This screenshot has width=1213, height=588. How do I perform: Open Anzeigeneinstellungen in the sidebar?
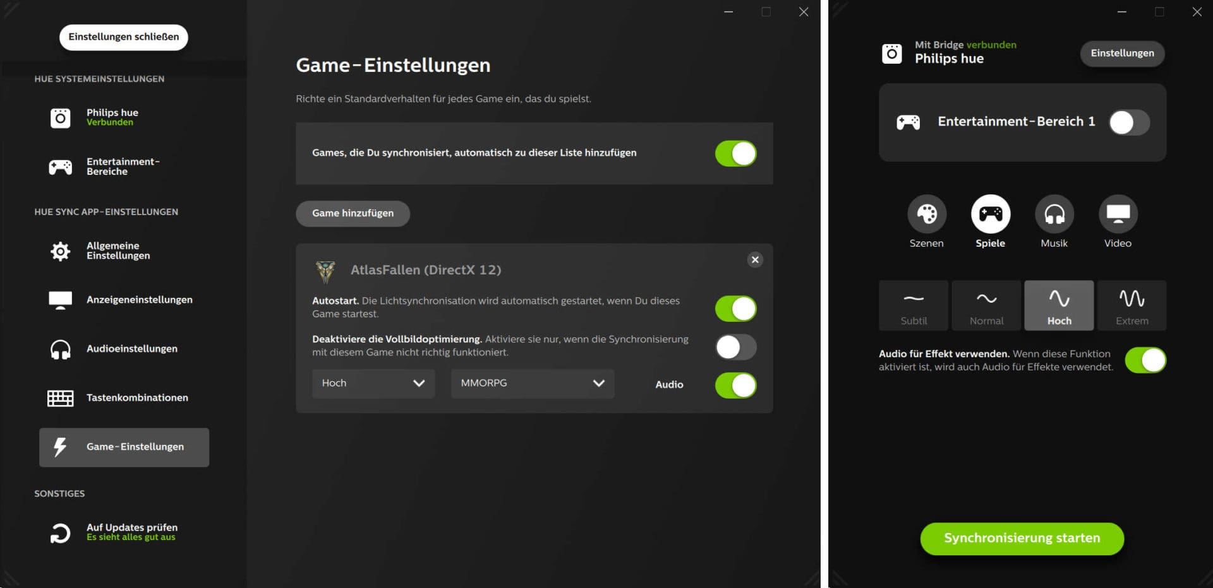139,300
